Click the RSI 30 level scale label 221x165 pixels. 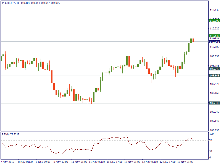[211, 151]
